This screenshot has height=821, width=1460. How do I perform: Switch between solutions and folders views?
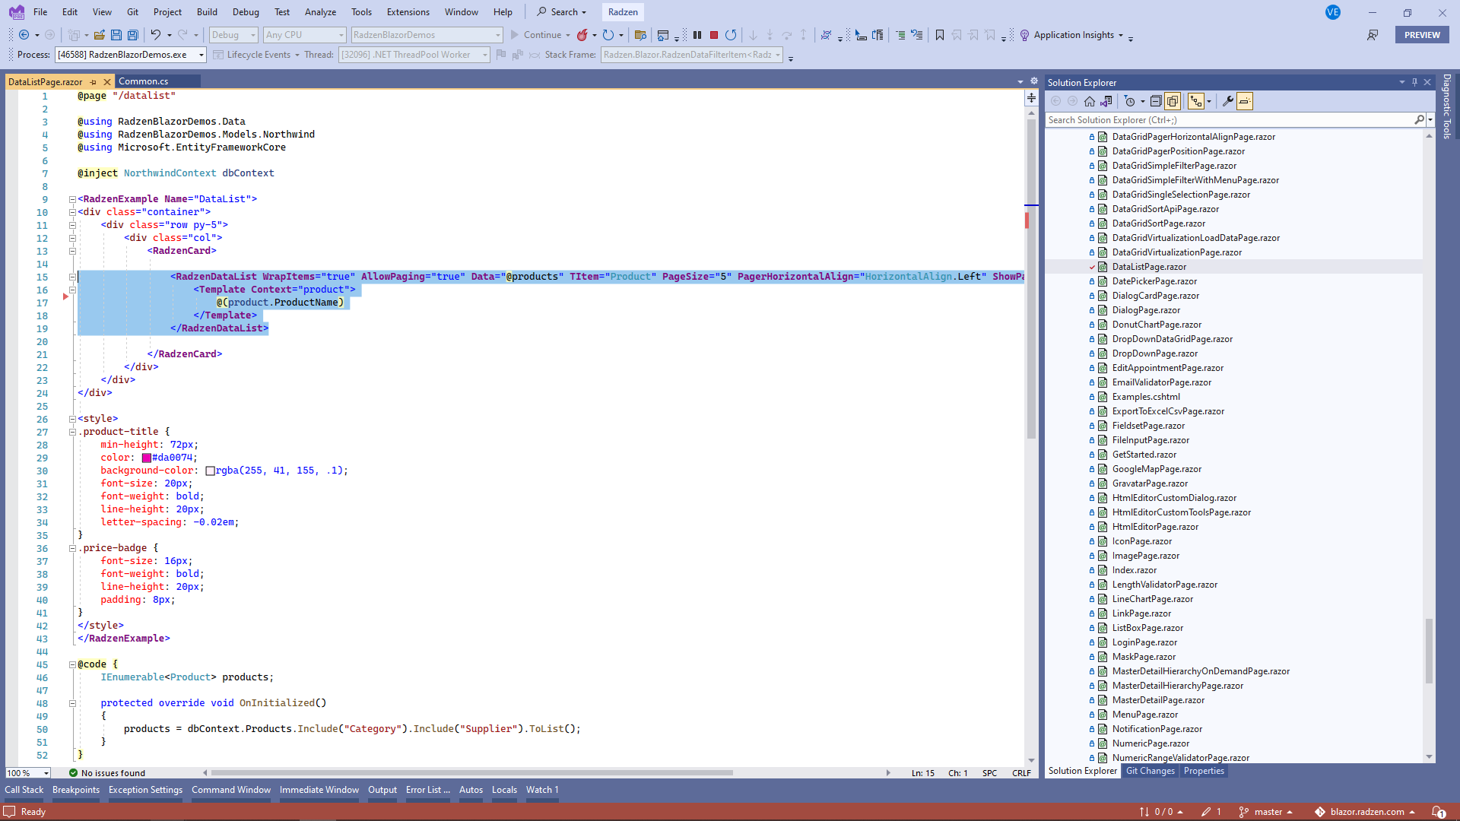click(1106, 101)
